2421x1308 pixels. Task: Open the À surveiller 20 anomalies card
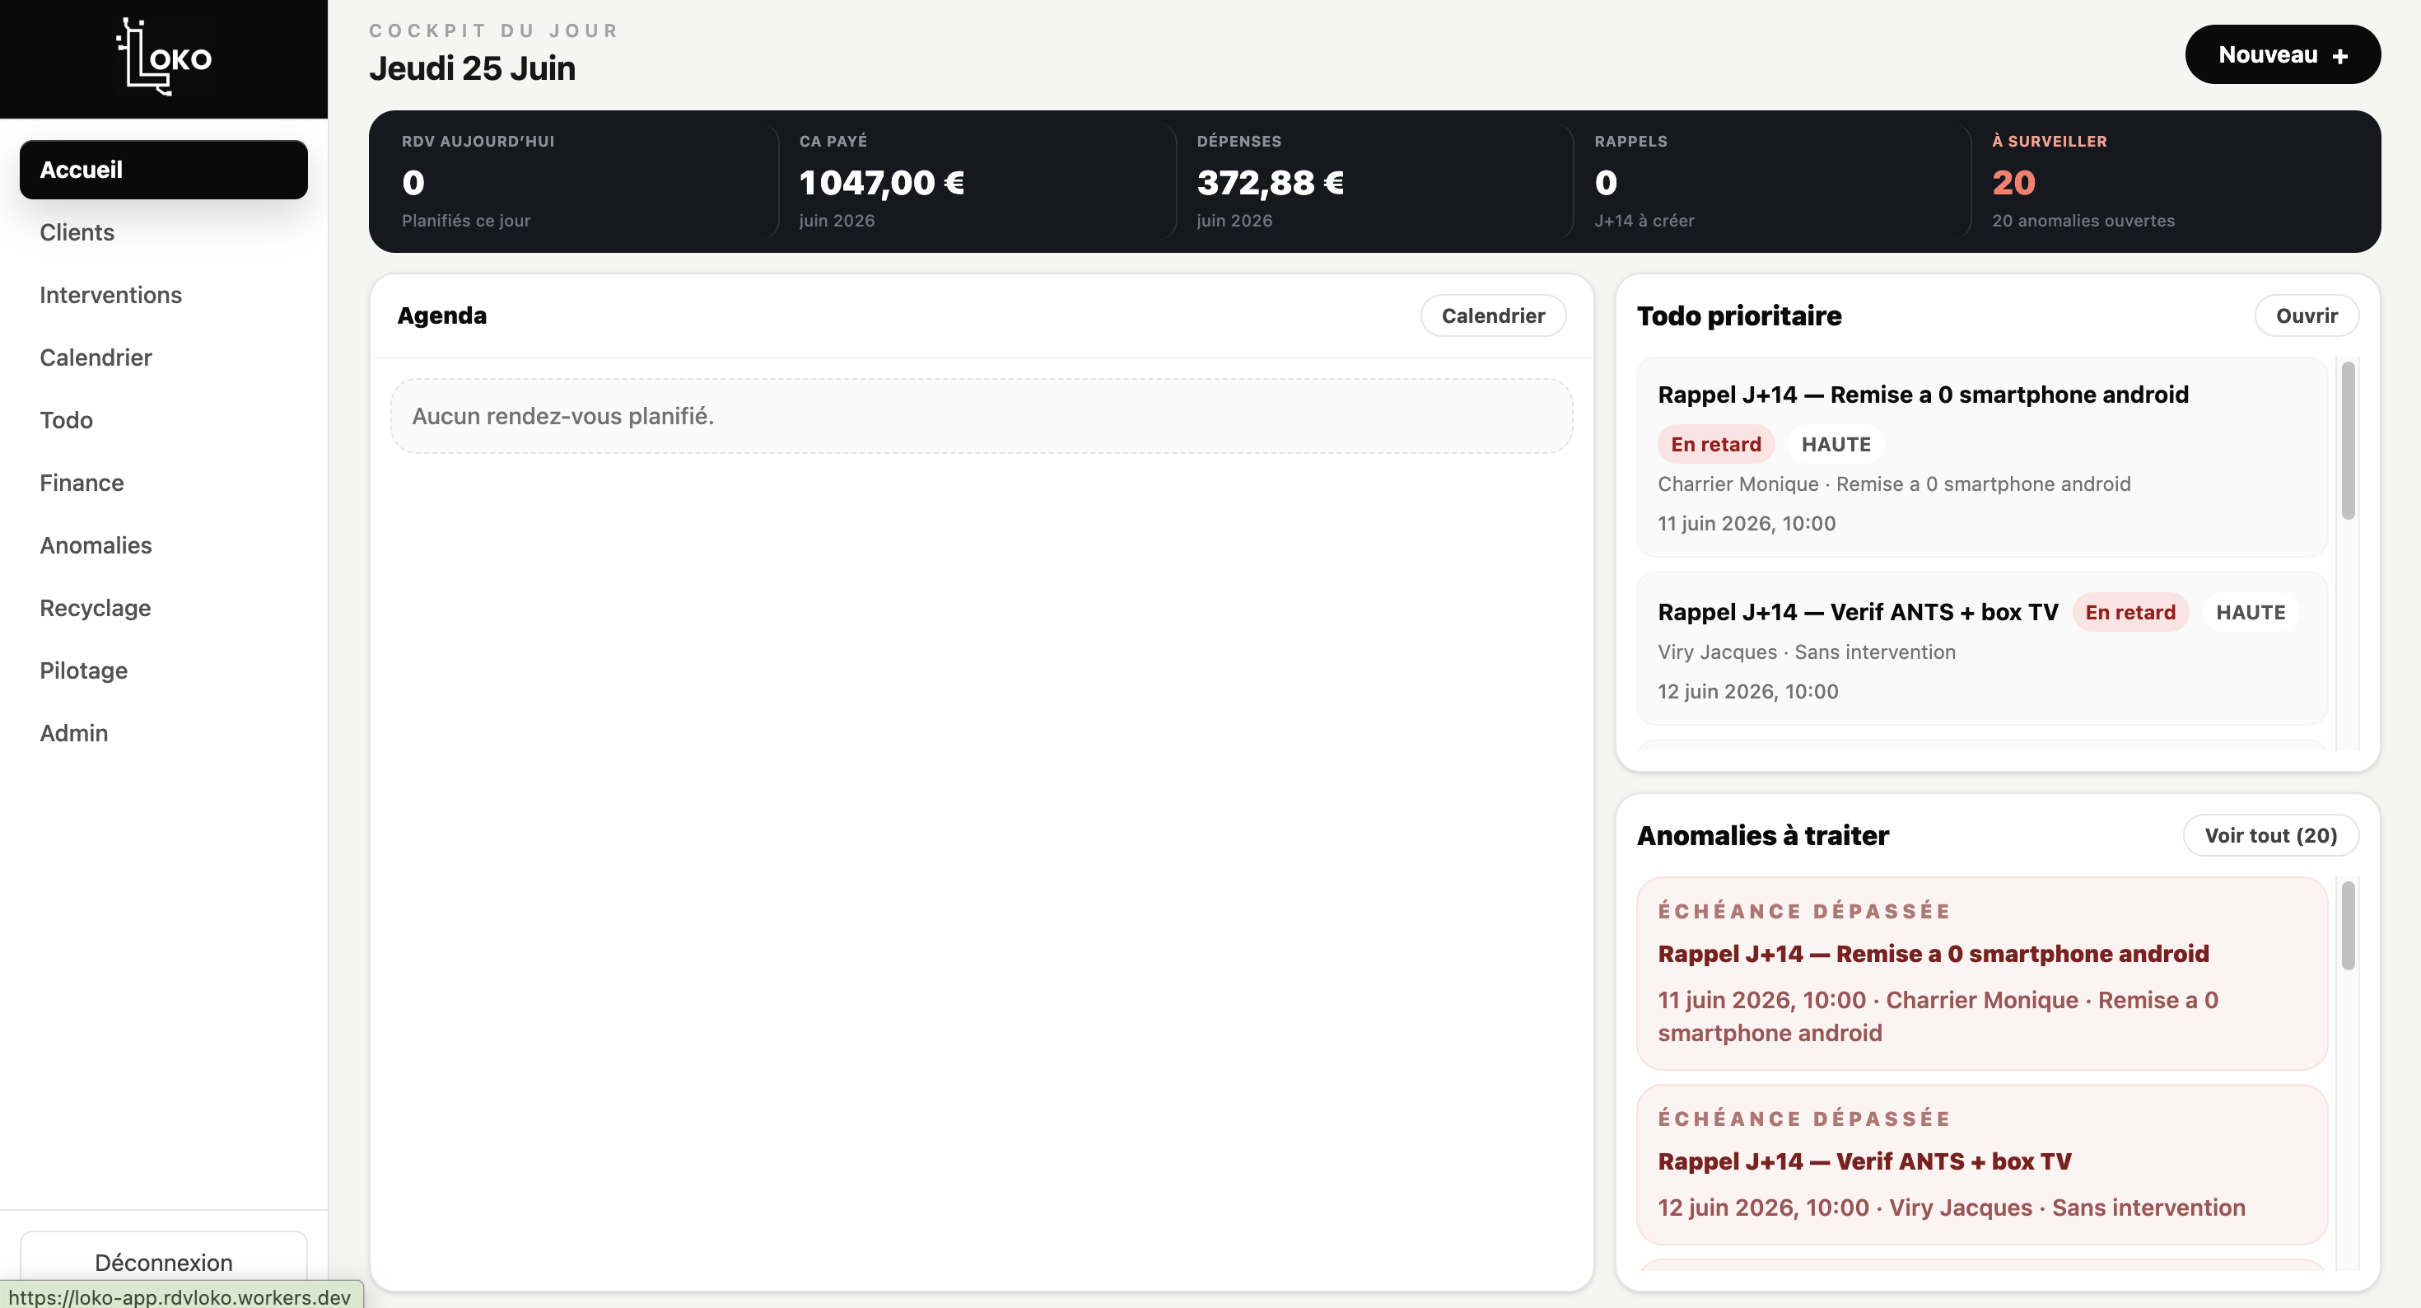(2175, 181)
